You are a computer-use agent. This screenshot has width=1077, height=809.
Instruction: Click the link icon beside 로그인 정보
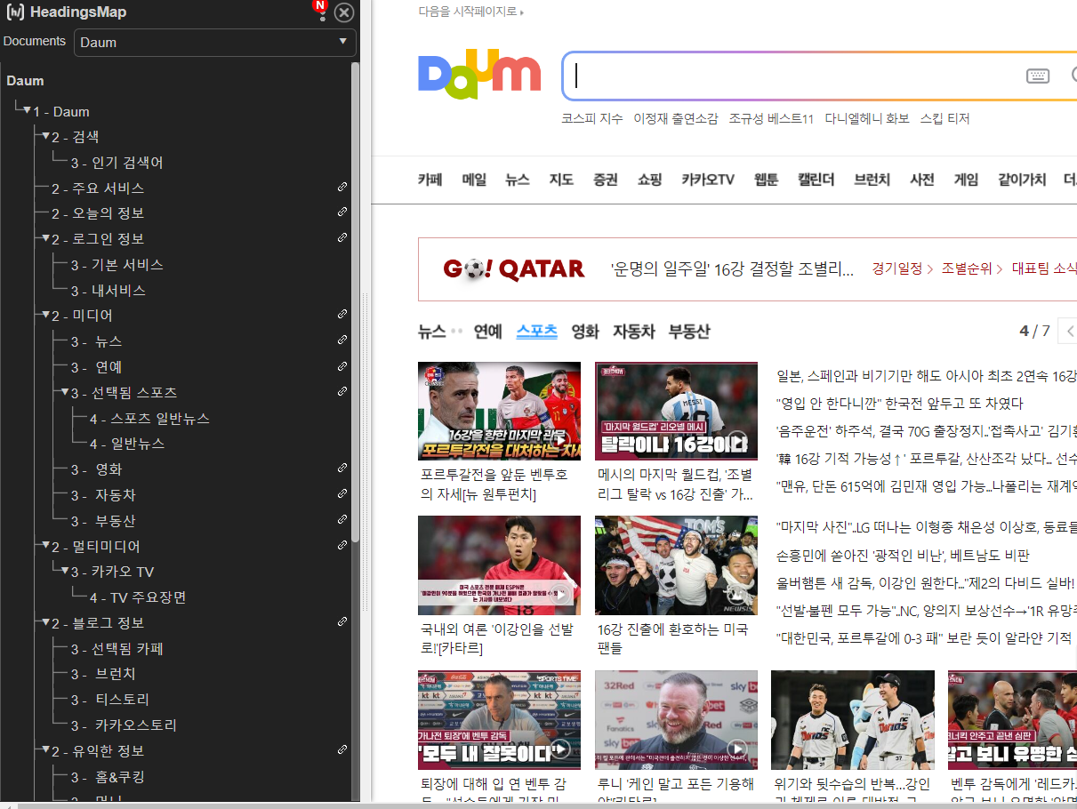pos(342,237)
